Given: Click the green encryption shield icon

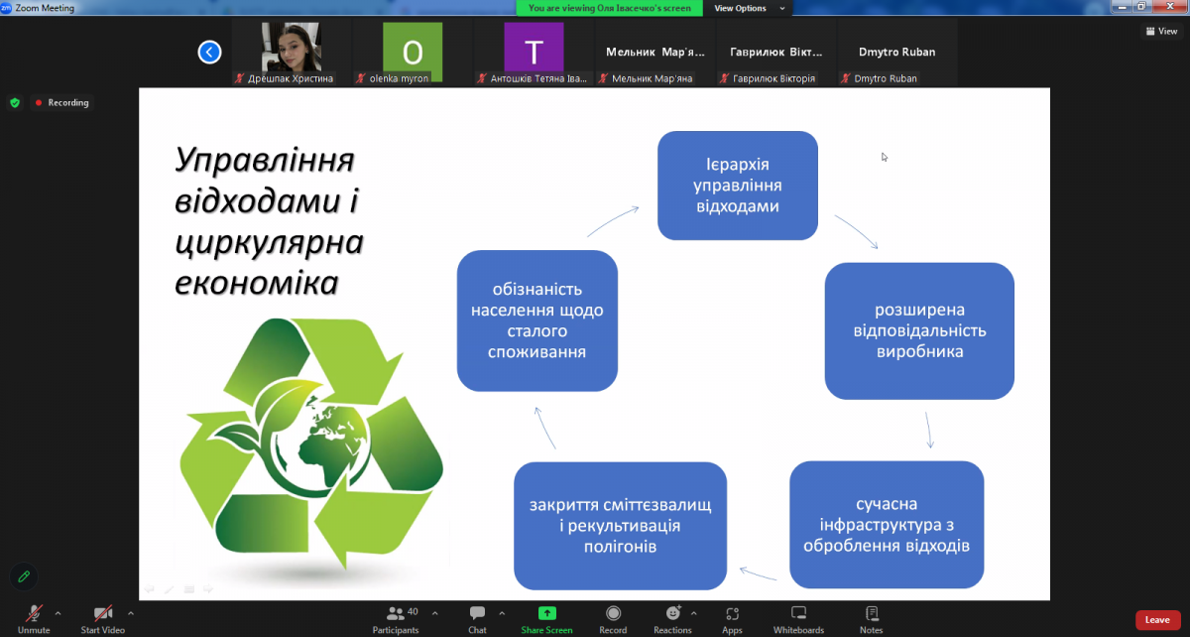Looking at the screenshot, I should 14,102.
